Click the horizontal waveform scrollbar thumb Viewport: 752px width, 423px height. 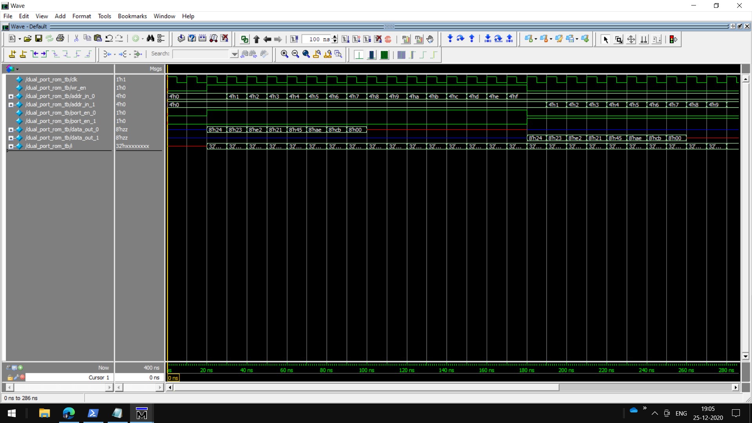tap(366, 387)
